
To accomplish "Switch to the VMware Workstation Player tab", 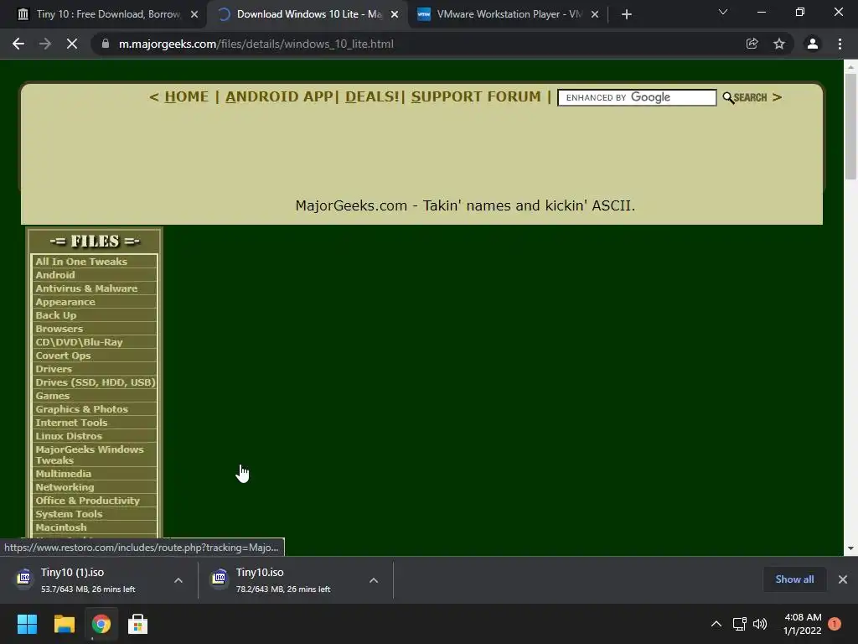I will (x=508, y=14).
